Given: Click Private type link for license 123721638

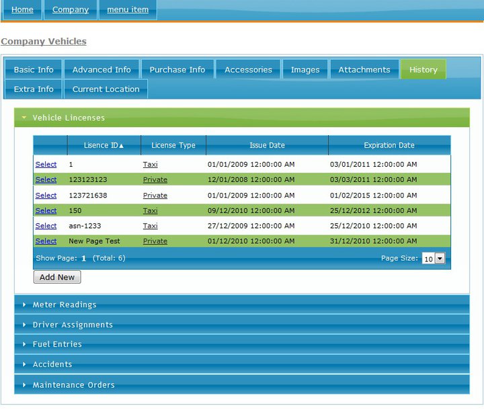Looking at the screenshot, I should click(x=155, y=195).
